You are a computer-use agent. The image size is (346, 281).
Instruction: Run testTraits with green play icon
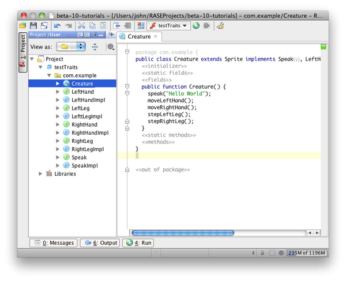(197, 26)
